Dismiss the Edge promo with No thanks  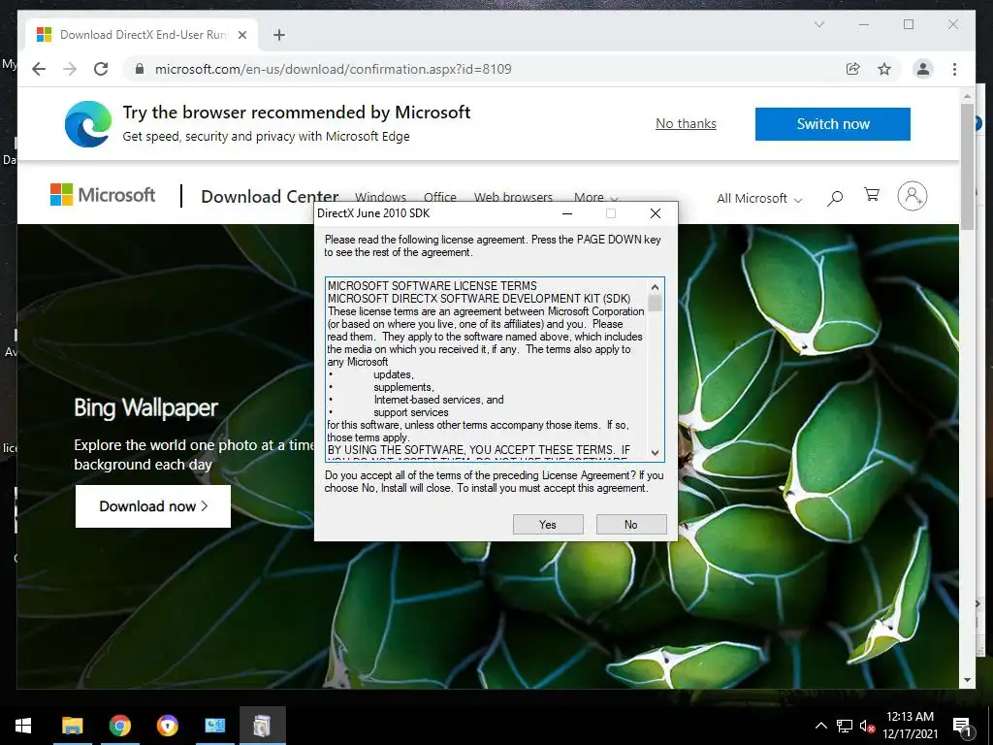686,123
